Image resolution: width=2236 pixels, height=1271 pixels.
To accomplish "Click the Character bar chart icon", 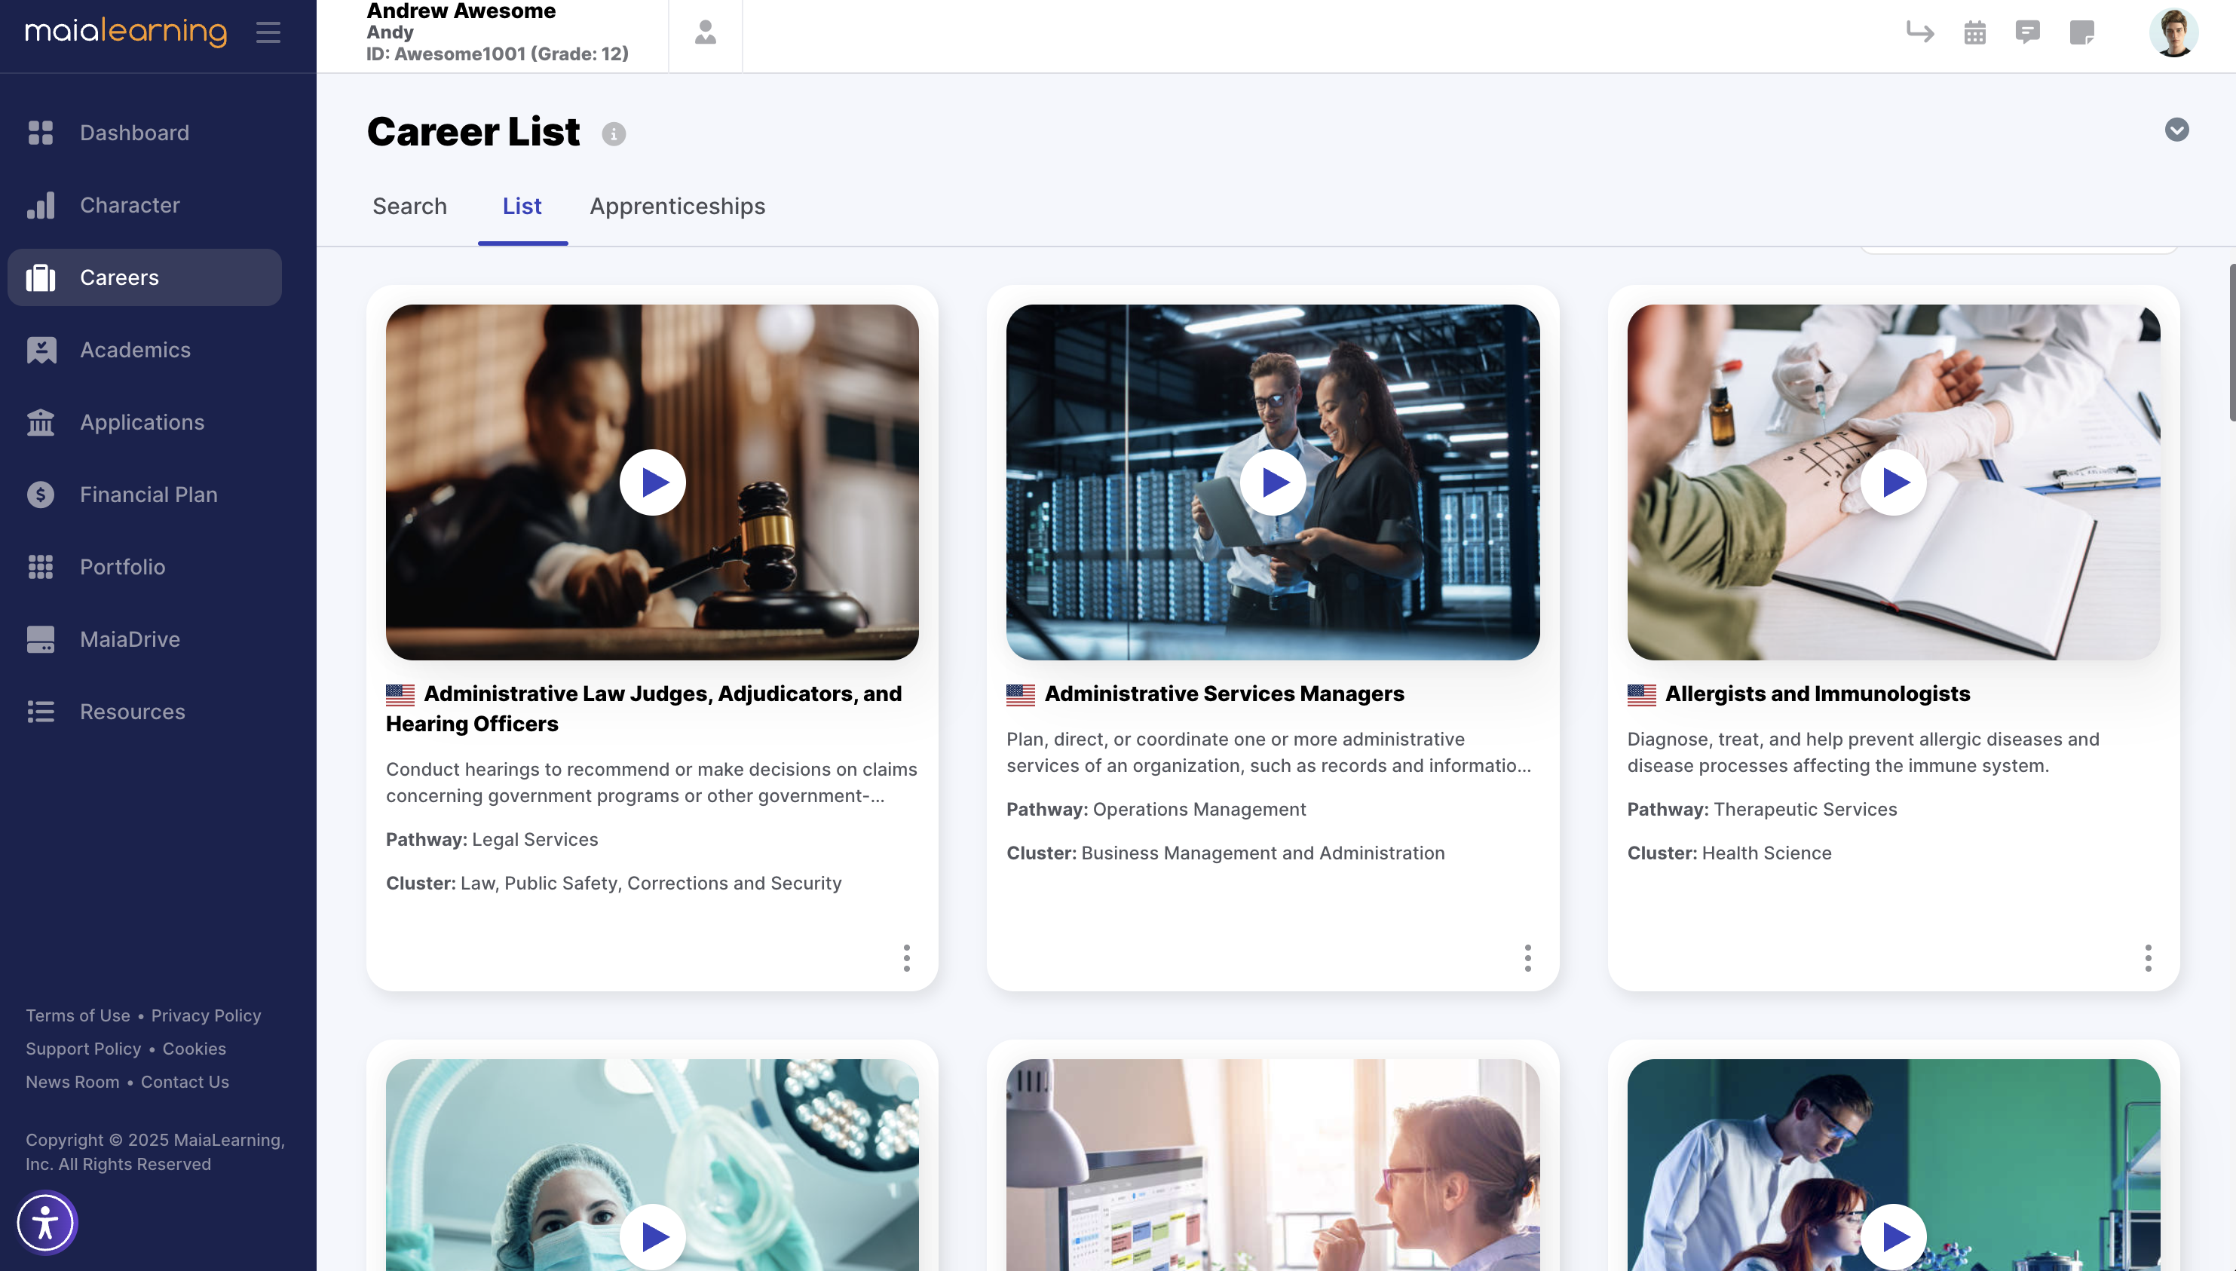I will pos(40,205).
